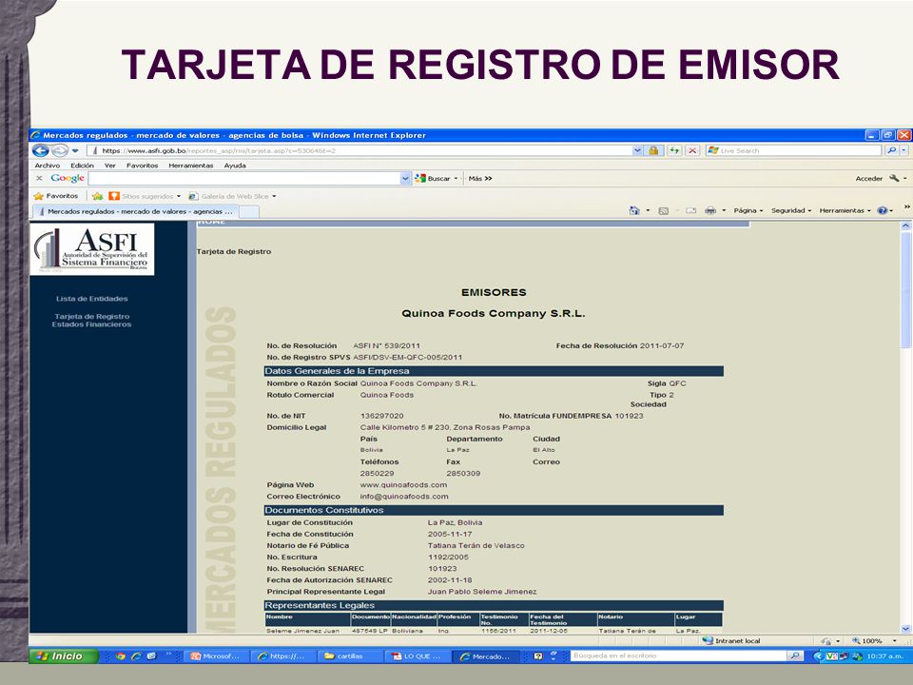913x685 pixels.
Task: Click the Intranet local status zone
Action: pyautogui.click(x=732, y=640)
